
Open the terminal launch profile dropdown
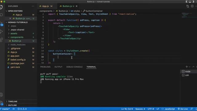190,67
